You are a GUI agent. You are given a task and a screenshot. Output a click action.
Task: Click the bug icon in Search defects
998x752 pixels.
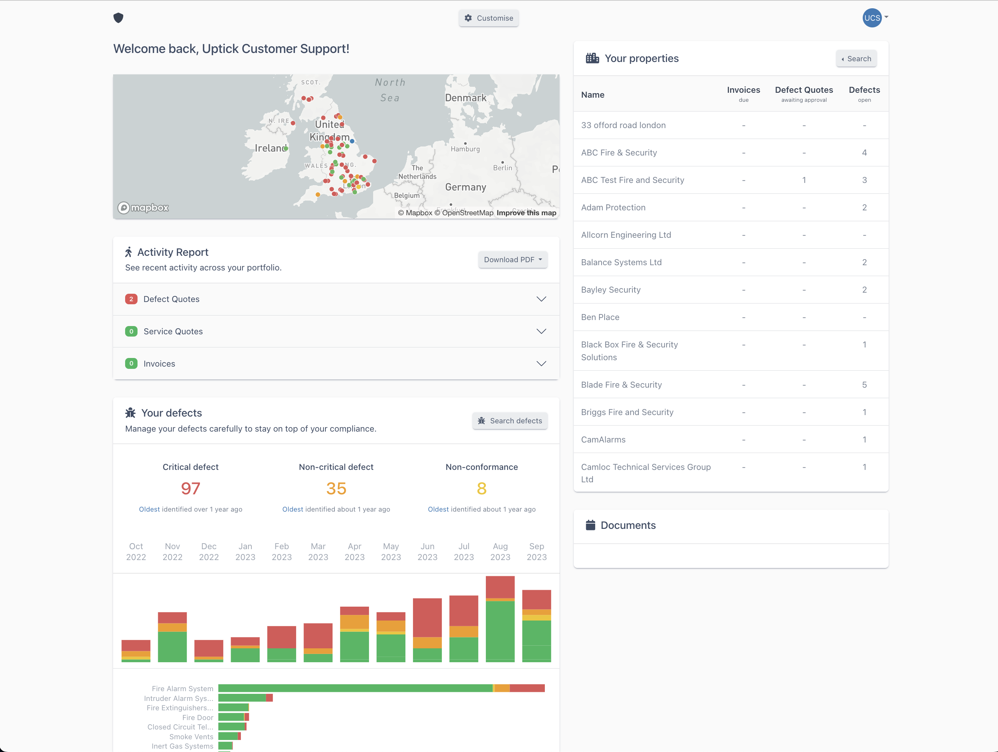click(x=481, y=420)
